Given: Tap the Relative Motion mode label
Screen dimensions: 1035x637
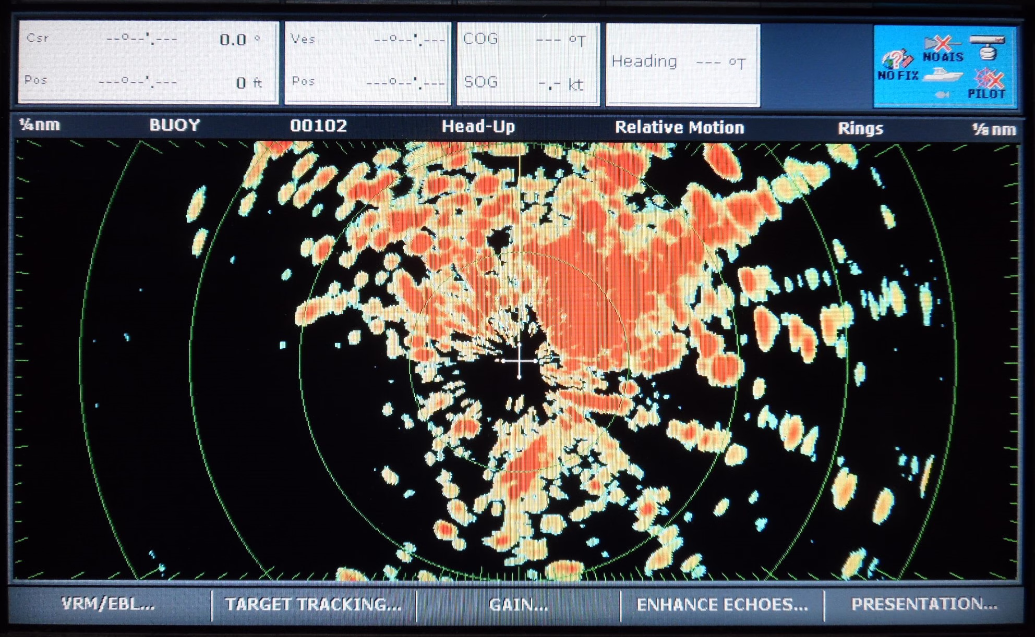Looking at the screenshot, I should [x=679, y=128].
